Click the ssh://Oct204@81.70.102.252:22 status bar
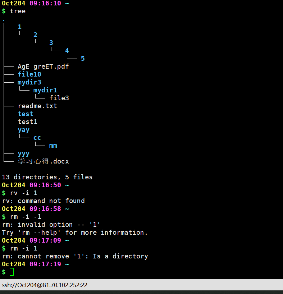 coord(45,285)
